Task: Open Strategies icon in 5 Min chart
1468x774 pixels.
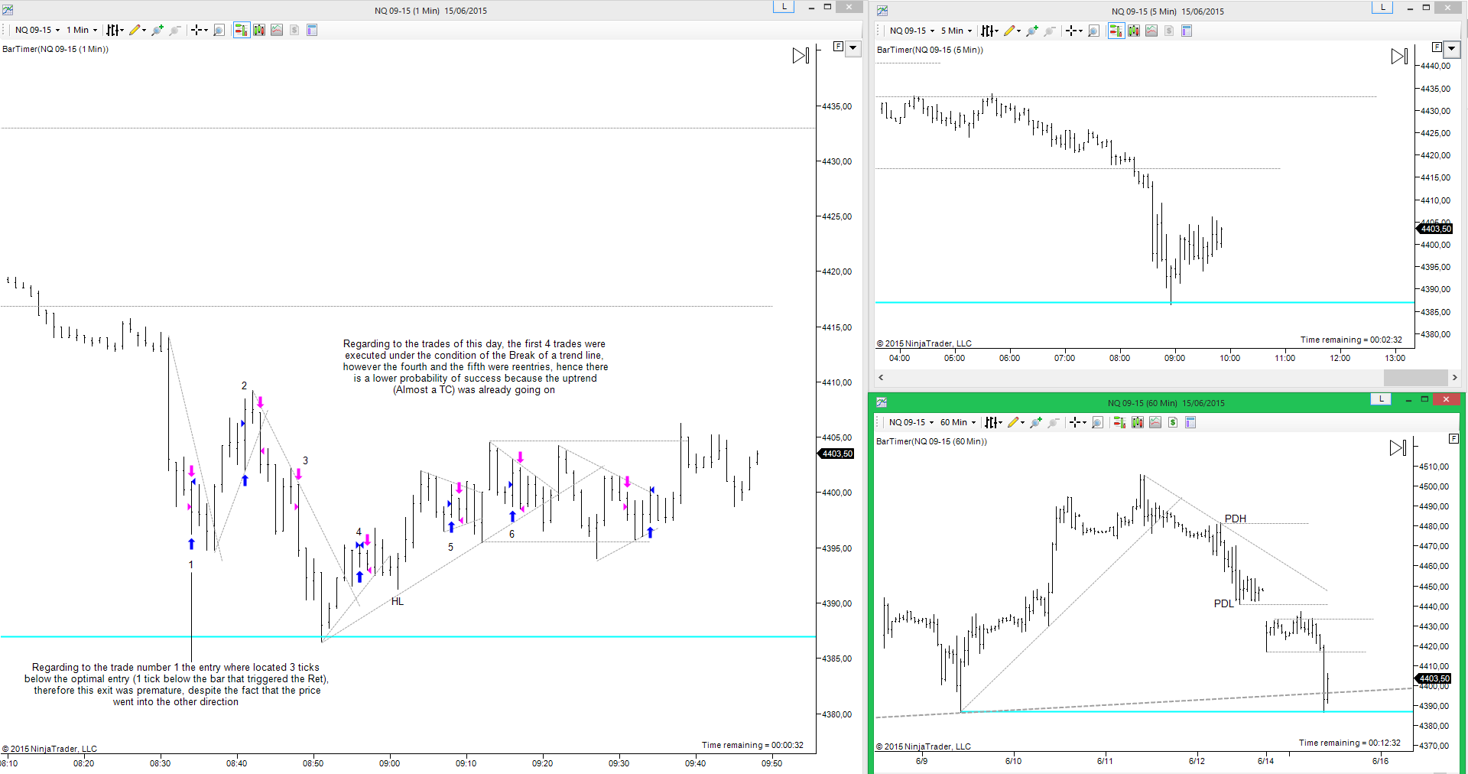Action: coord(1169,31)
